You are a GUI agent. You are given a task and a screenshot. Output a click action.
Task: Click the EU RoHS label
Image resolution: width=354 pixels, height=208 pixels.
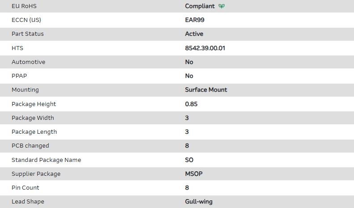[x=24, y=6]
